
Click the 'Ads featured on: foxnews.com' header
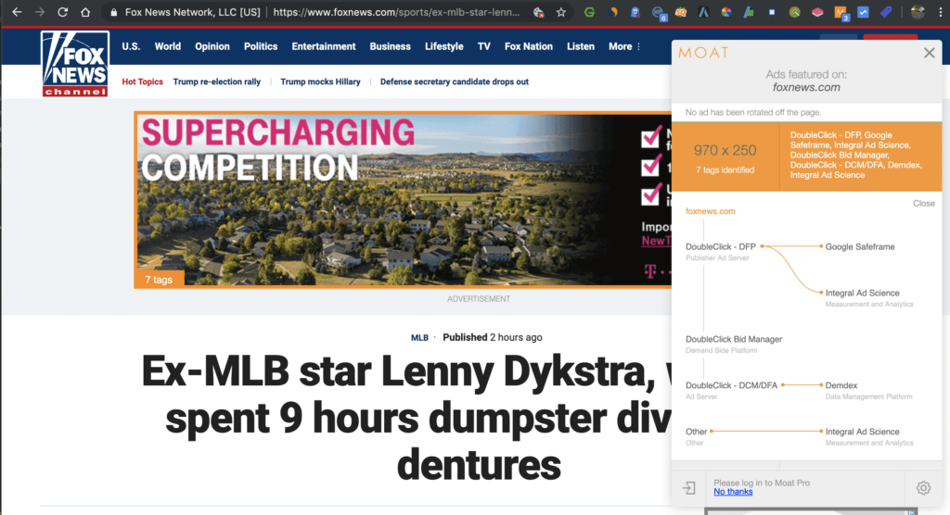pos(806,82)
